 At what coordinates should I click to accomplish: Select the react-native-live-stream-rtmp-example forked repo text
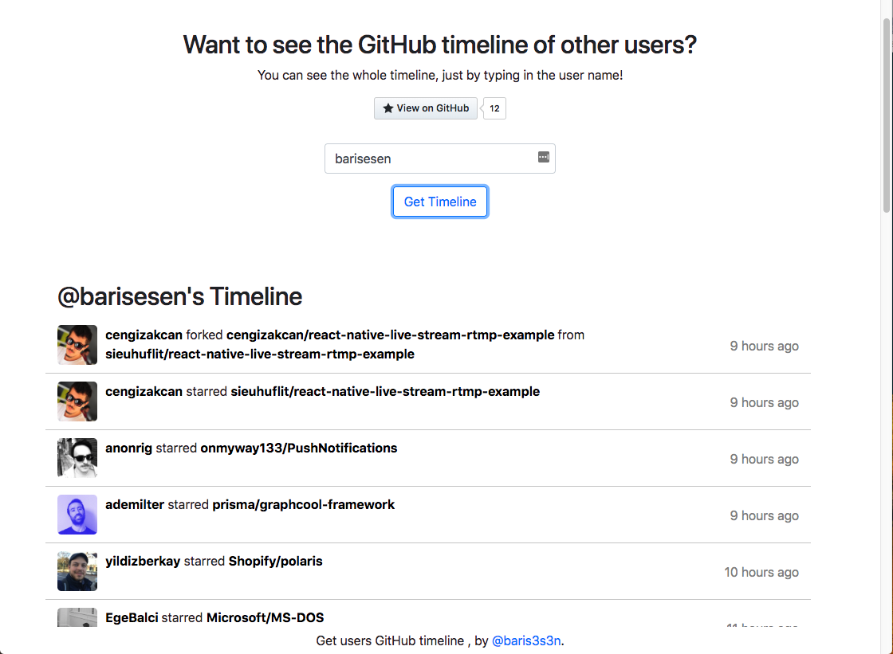pos(389,335)
